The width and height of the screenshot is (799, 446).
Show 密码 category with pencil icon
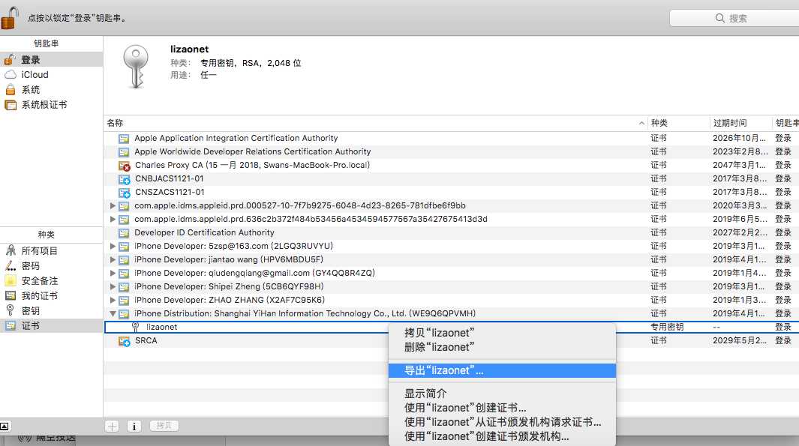51,266
